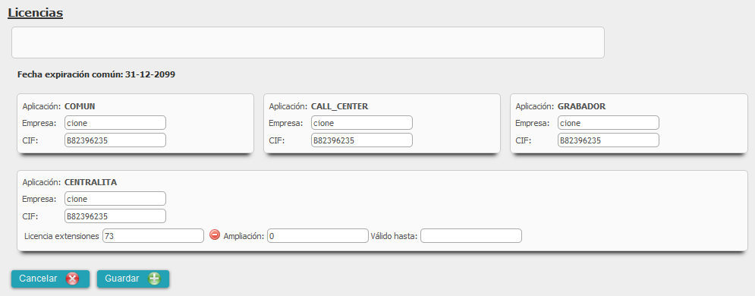Screen dimensions: 755x296
Task: Click the green plus icon on Guardar
Action: [x=154, y=279]
